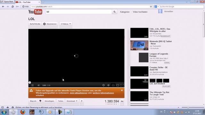Open the Windows Start orb
205x115 pixels.
[4, 112]
